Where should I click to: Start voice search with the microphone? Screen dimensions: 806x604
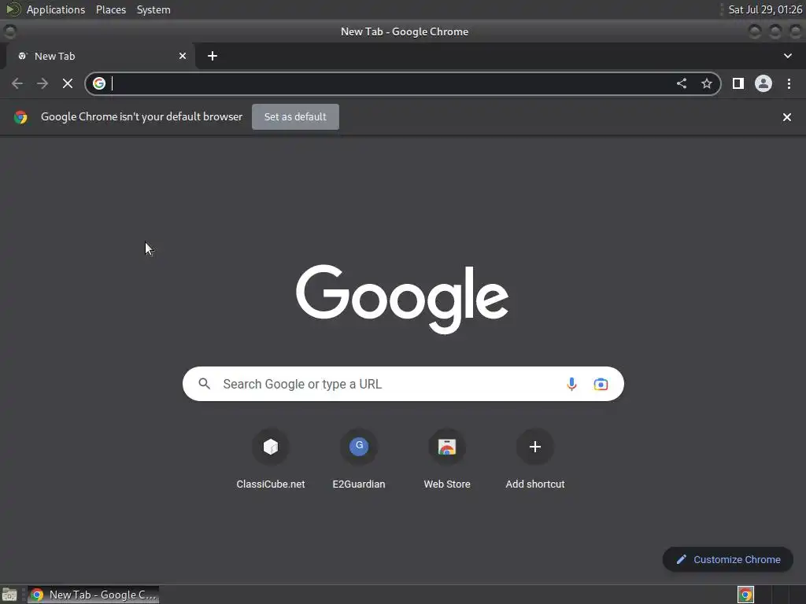pyautogui.click(x=571, y=384)
